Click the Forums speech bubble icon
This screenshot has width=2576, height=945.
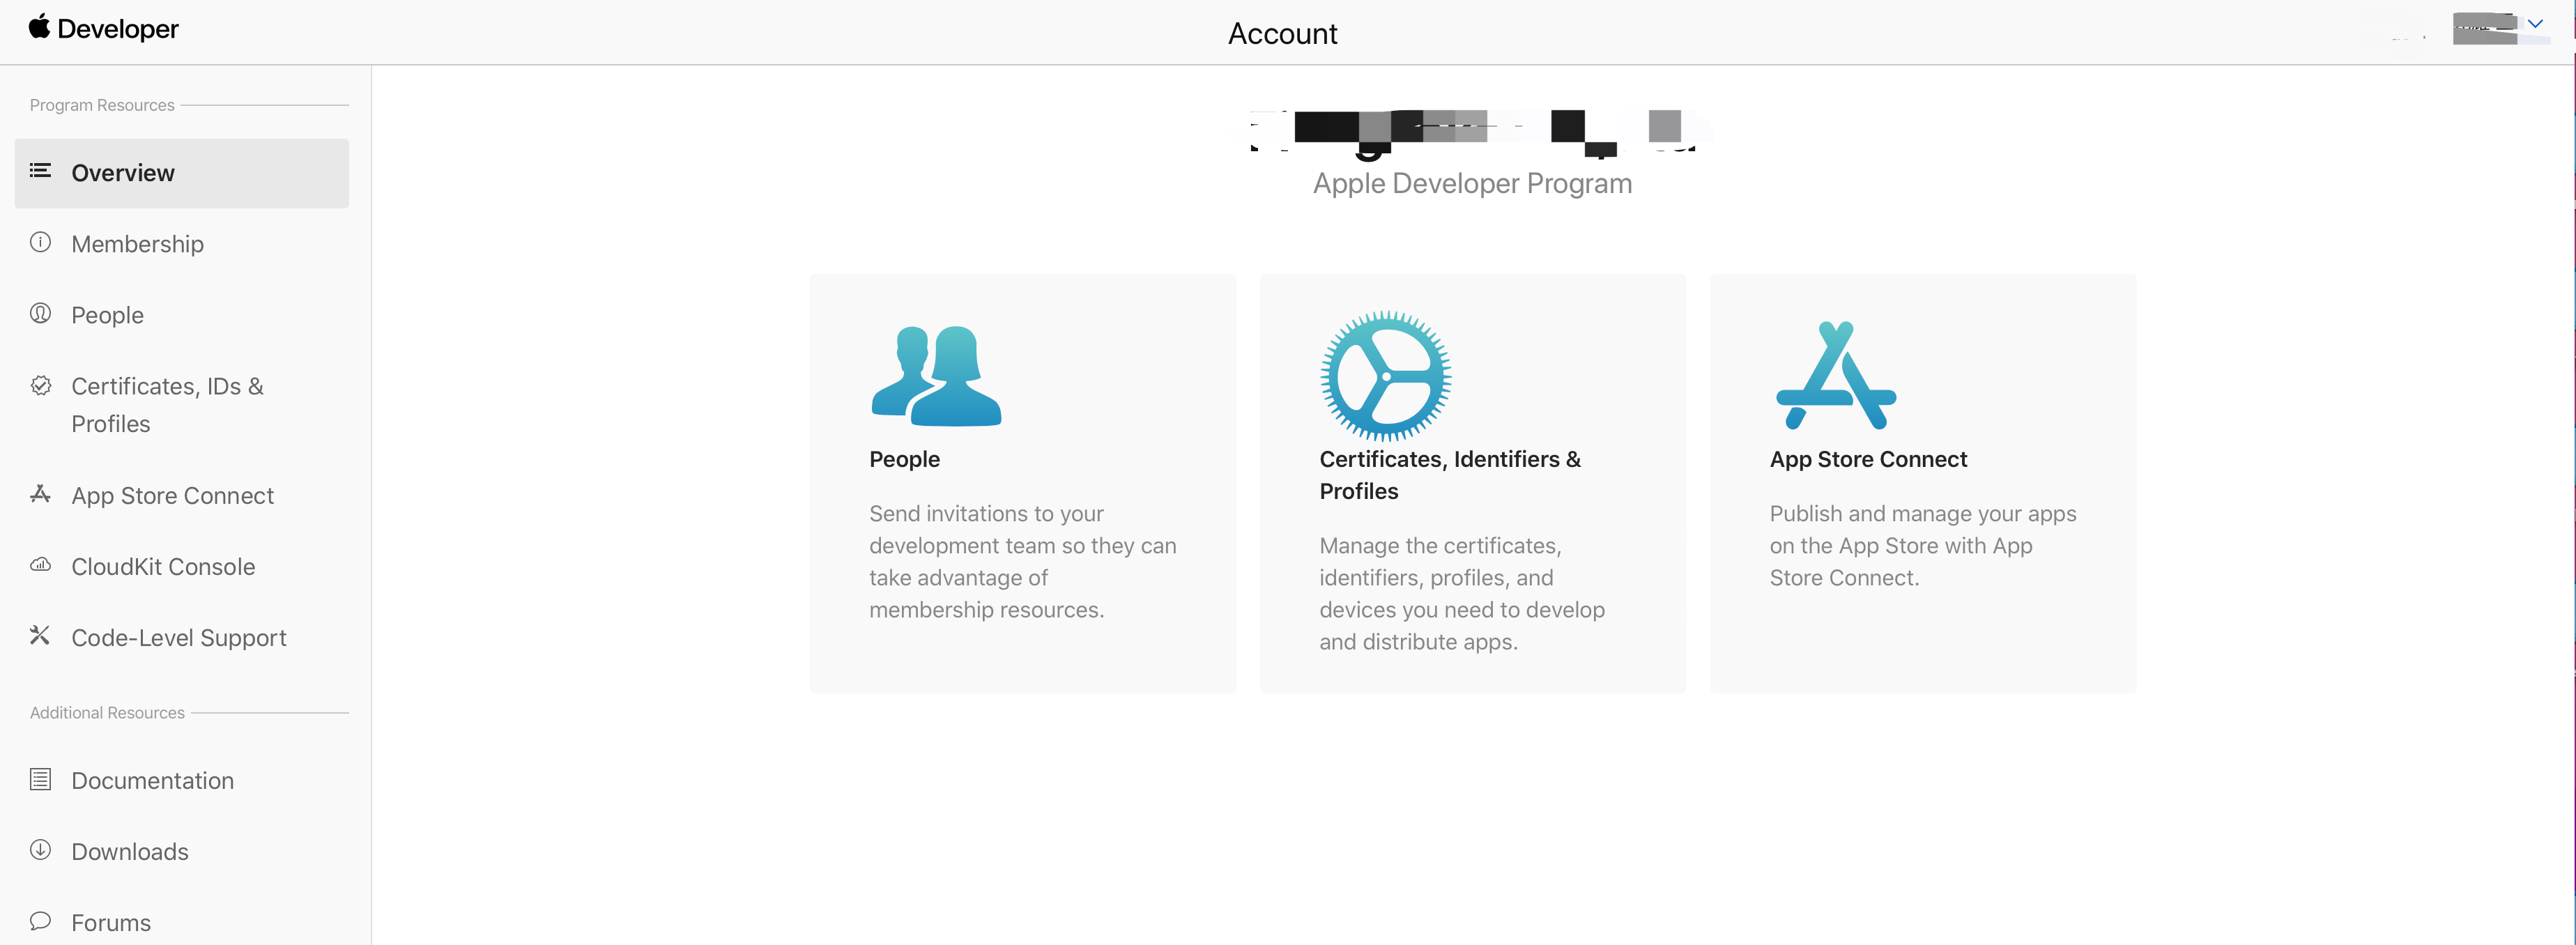pyautogui.click(x=40, y=921)
